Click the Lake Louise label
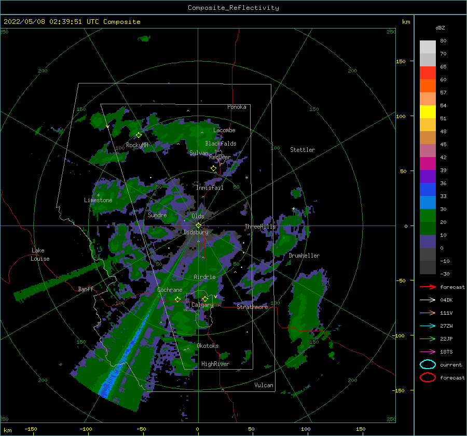The image size is (467, 436). coord(40,255)
